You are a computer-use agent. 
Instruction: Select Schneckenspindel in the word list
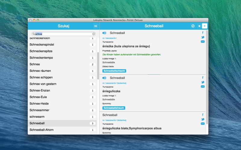[x=62, y=44]
